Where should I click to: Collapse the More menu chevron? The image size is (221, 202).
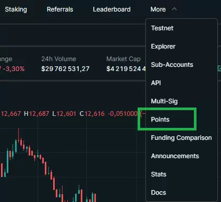174,9
